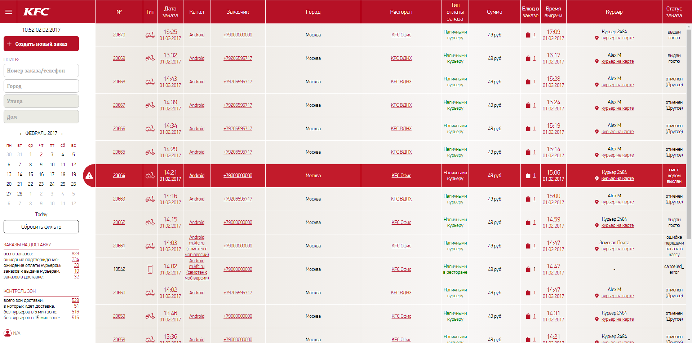Click the Город search input field

(41, 86)
